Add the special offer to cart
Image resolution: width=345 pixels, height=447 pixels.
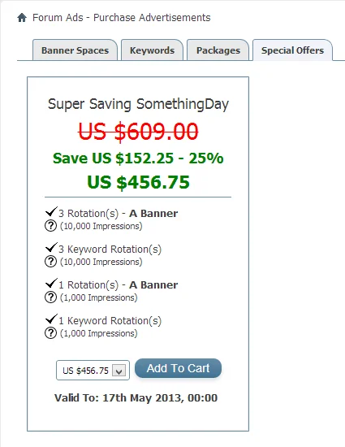pyautogui.click(x=178, y=368)
